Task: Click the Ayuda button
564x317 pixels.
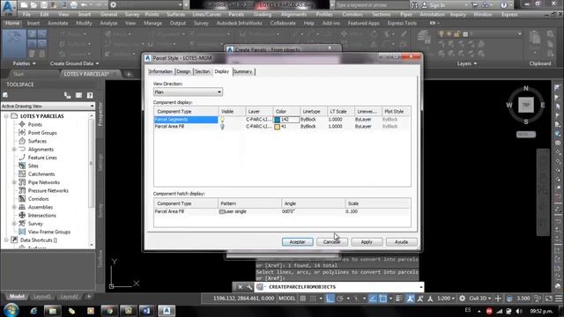Action: [401, 242]
